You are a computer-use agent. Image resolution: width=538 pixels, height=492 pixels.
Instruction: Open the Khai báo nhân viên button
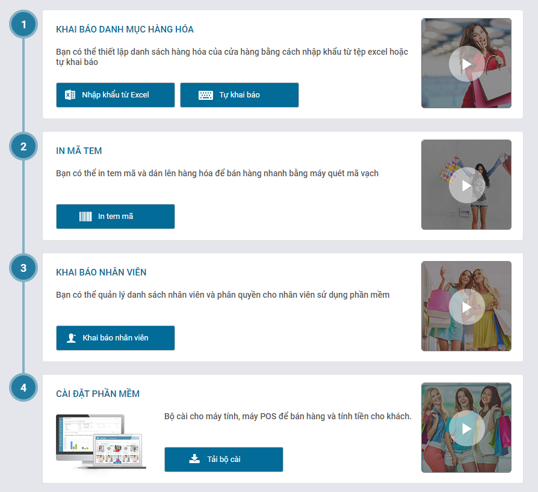click(116, 338)
